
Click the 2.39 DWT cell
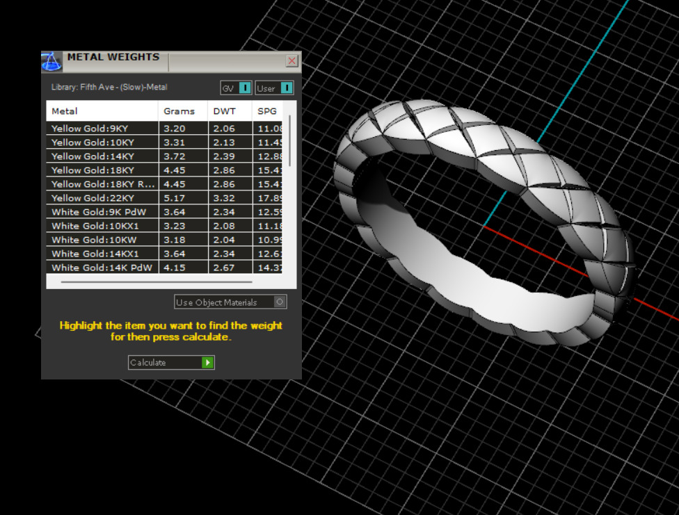tap(230, 156)
